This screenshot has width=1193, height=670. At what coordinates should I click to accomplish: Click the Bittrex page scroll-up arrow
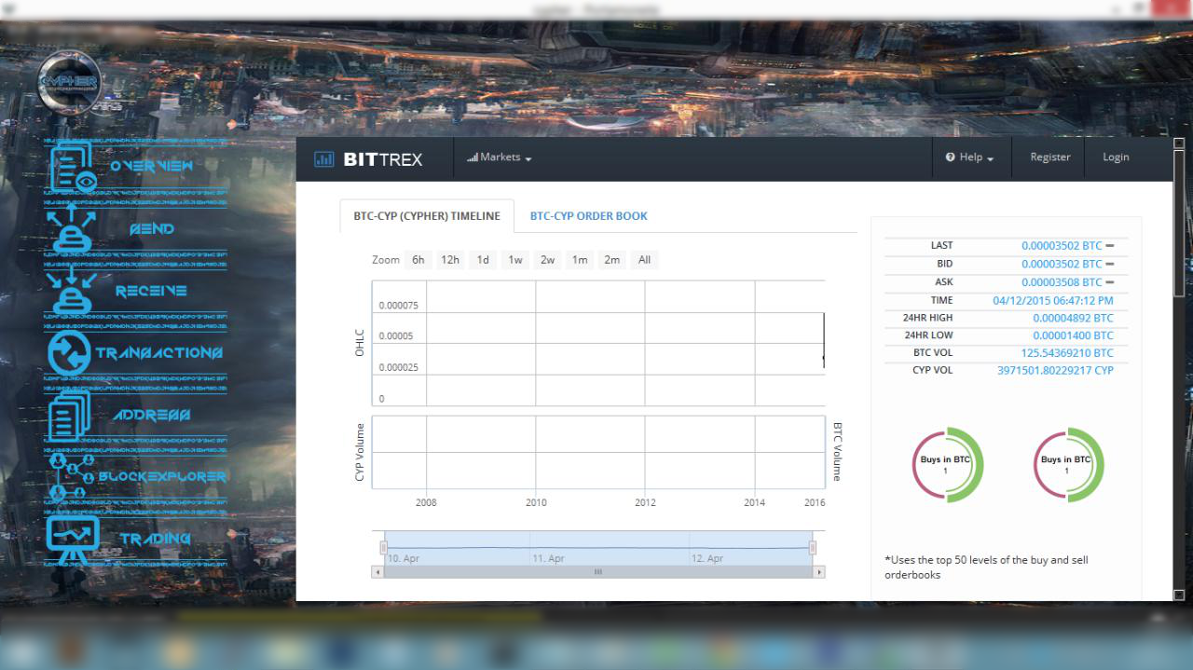(x=1179, y=144)
